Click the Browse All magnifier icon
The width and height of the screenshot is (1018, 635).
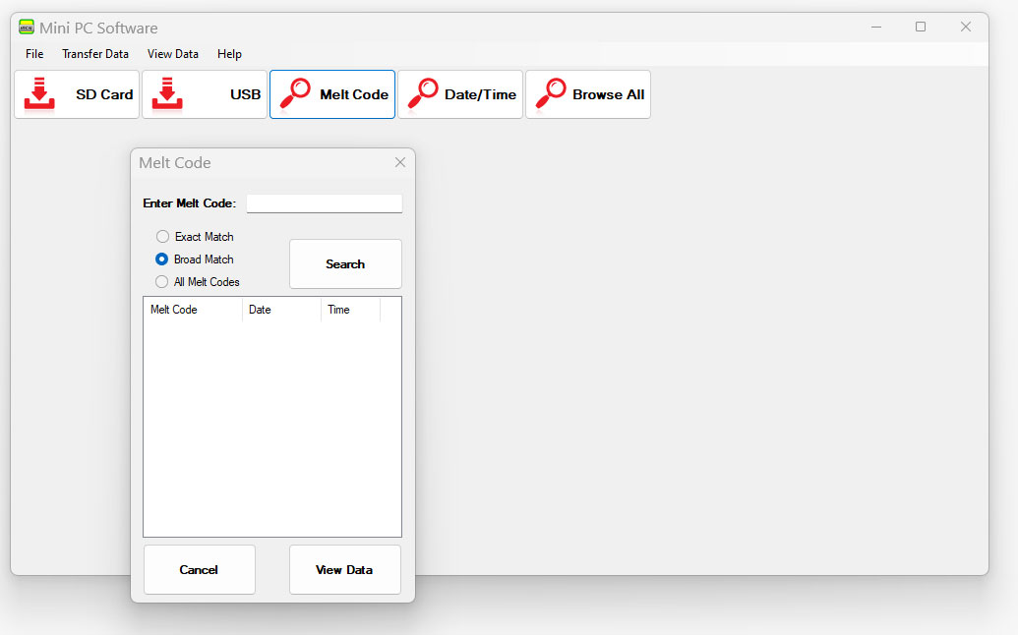click(x=550, y=93)
